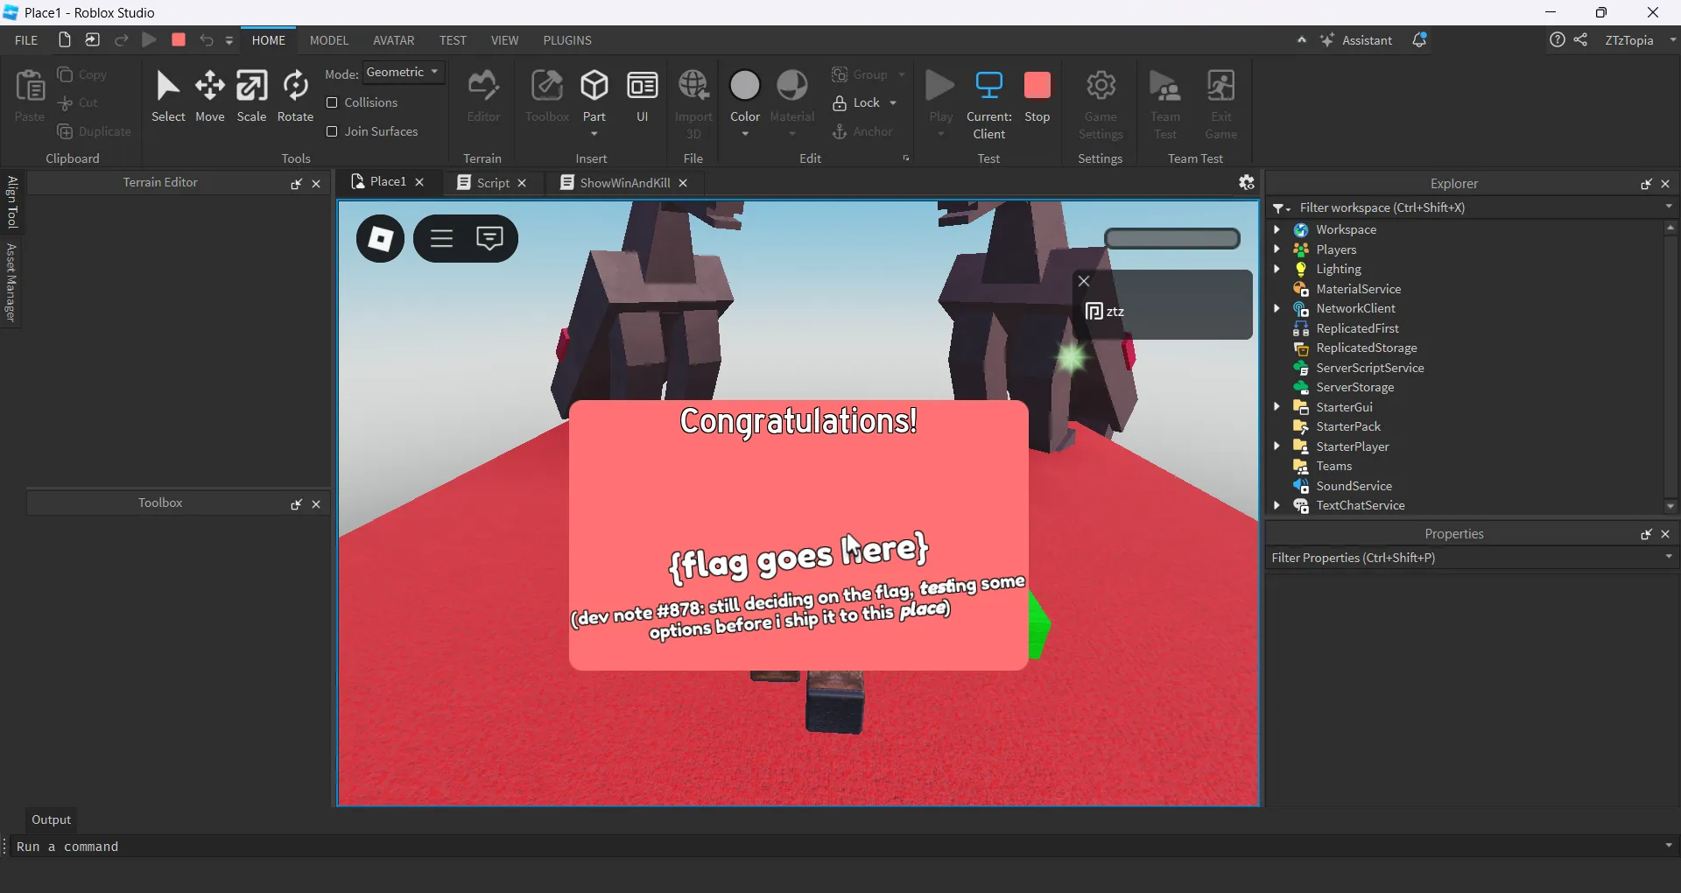Open the Material tool
This screenshot has height=893, width=1681.
(792, 96)
